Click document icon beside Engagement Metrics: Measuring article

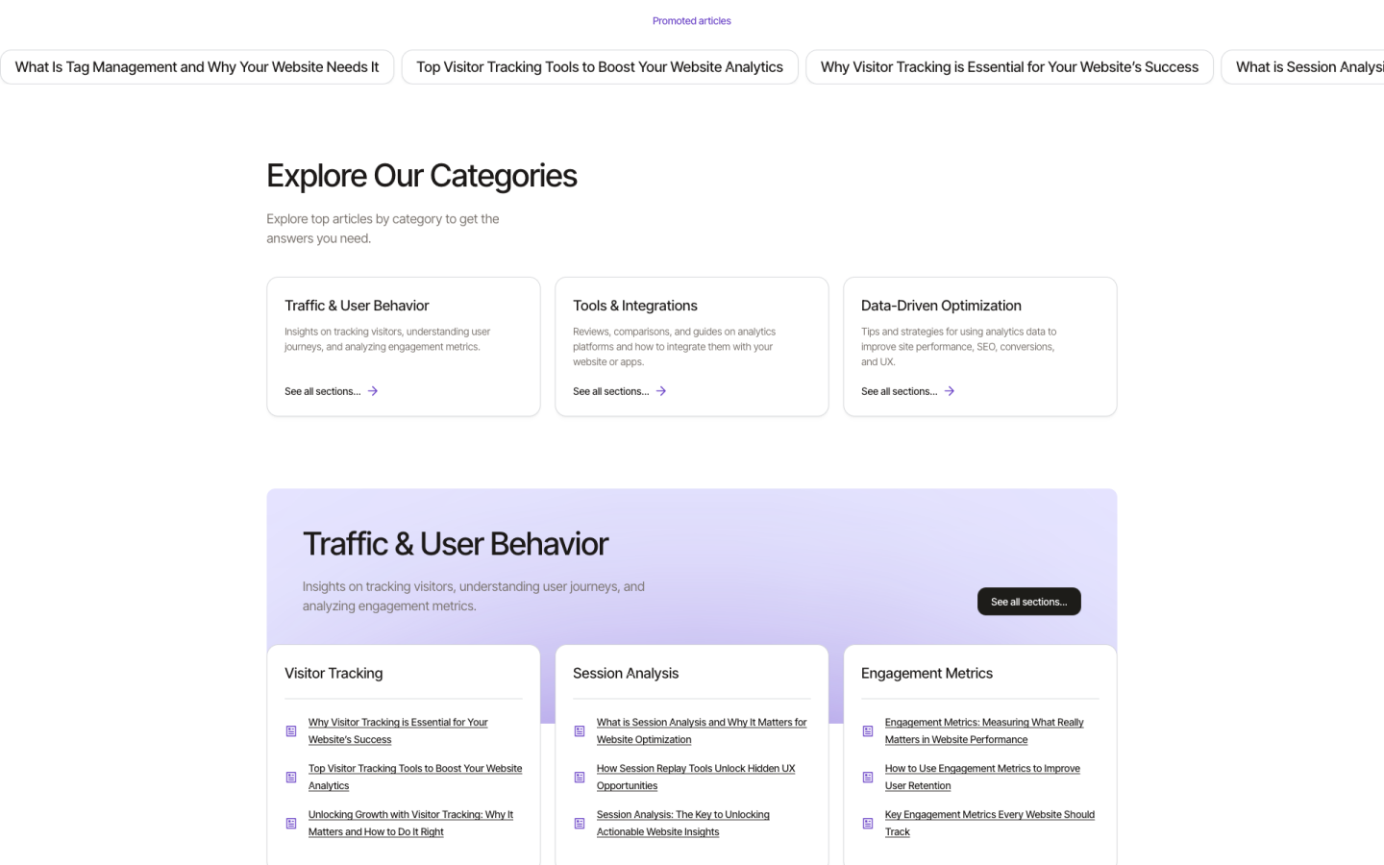point(868,731)
